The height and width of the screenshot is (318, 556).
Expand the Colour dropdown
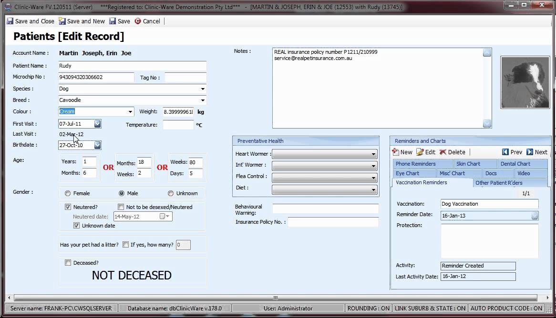(x=130, y=111)
